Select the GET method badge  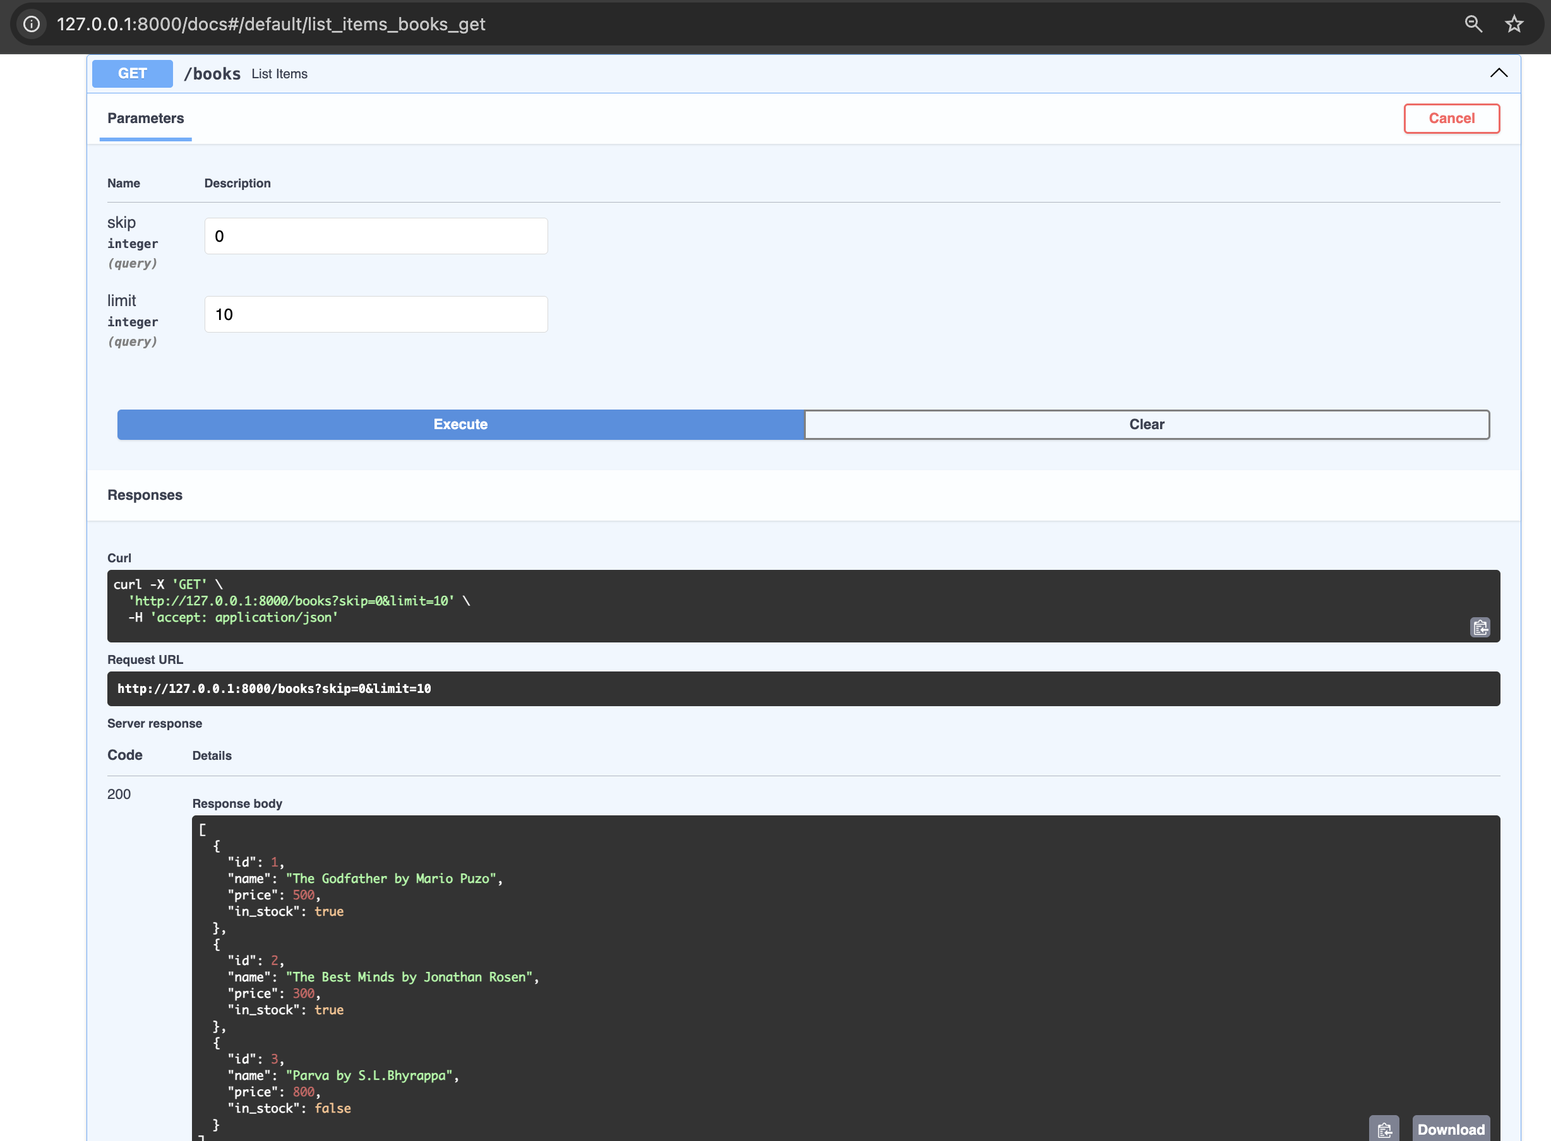(x=131, y=73)
